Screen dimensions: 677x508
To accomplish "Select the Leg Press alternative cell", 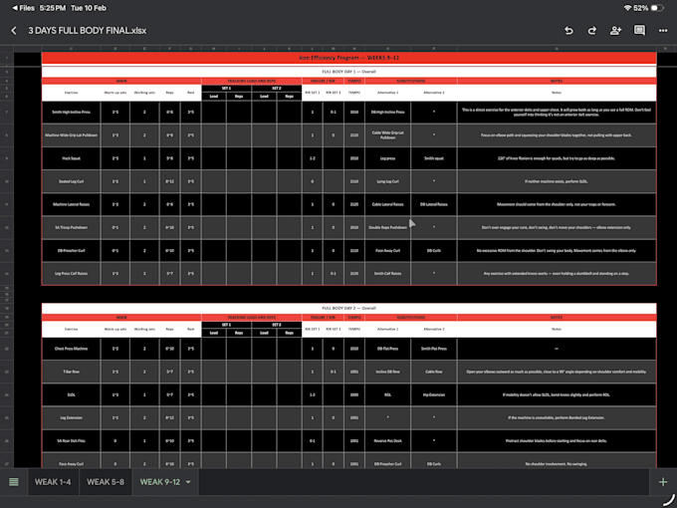I will [x=387, y=158].
